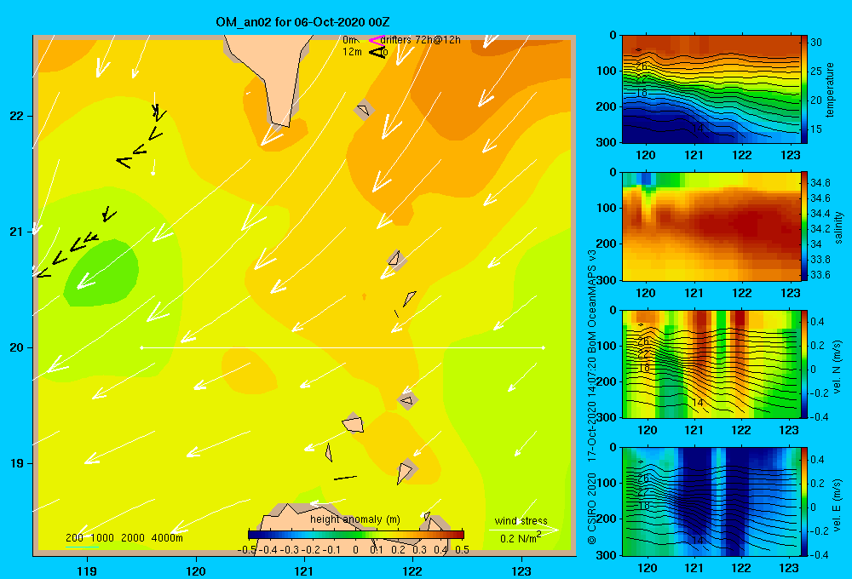Click longitude label 119 on main map

tap(87, 570)
